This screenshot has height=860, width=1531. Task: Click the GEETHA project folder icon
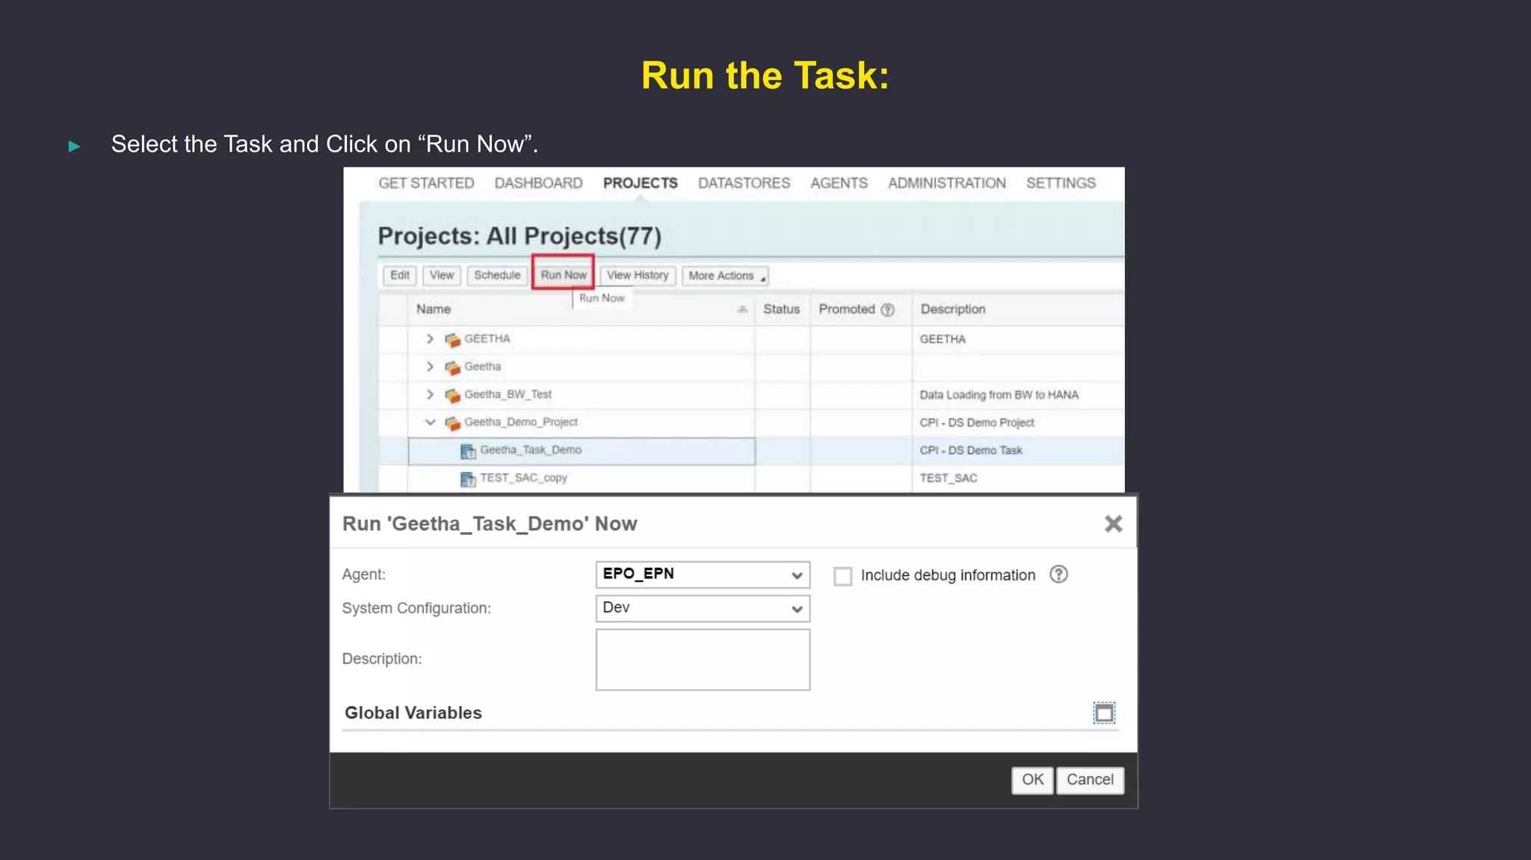[452, 340]
